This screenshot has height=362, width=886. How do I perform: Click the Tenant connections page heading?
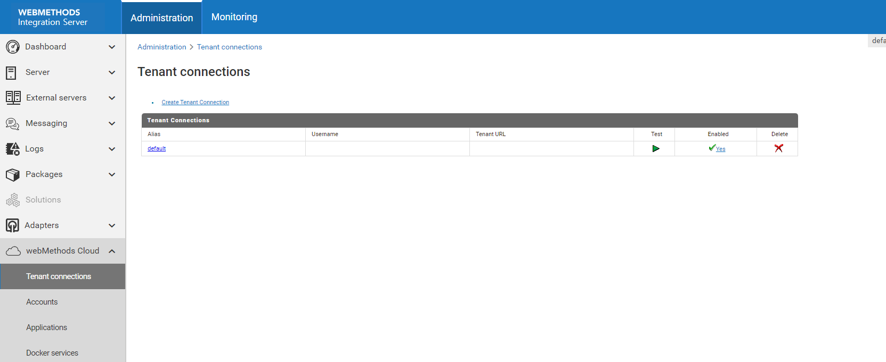[x=194, y=72]
